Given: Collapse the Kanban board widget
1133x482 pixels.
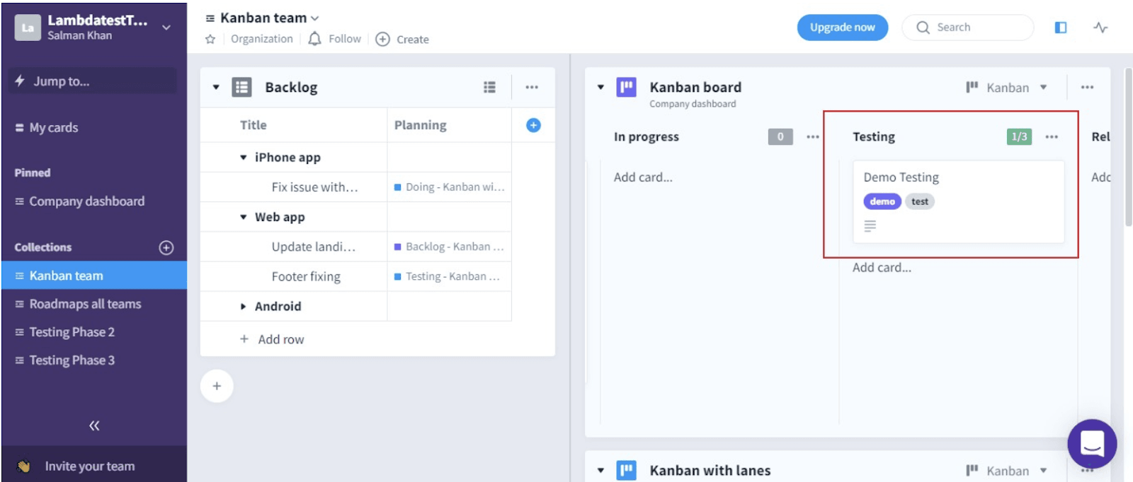Looking at the screenshot, I should (600, 88).
